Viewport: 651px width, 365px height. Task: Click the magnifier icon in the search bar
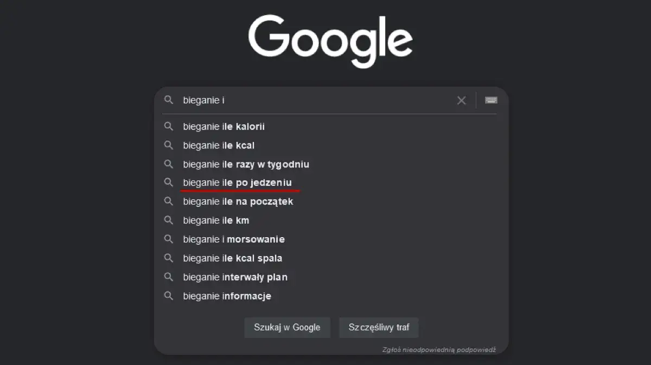pos(169,100)
